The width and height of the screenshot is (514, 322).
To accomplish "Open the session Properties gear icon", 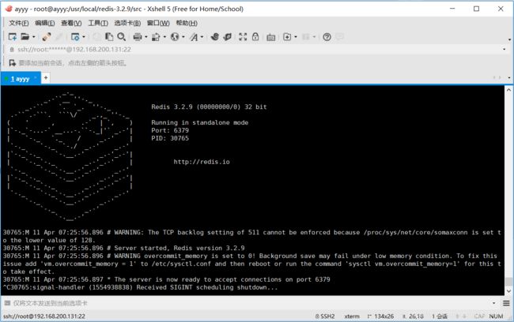I will coord(75,37).
